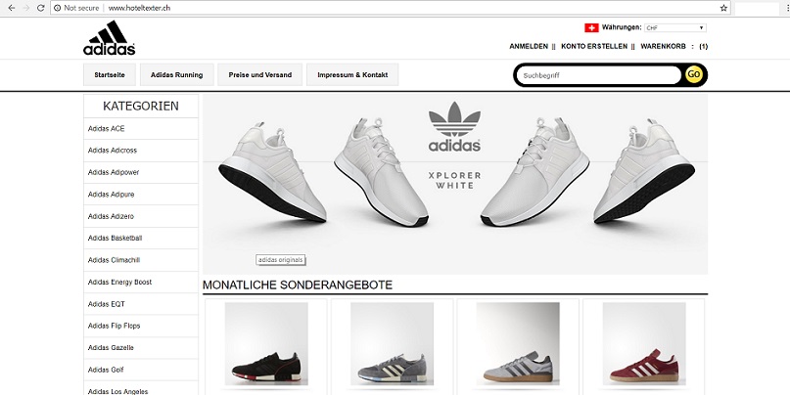Click the Xplorer White banner image
This screenshot has width=790, height=395.
pyautogui.click(x=455, y=184)
